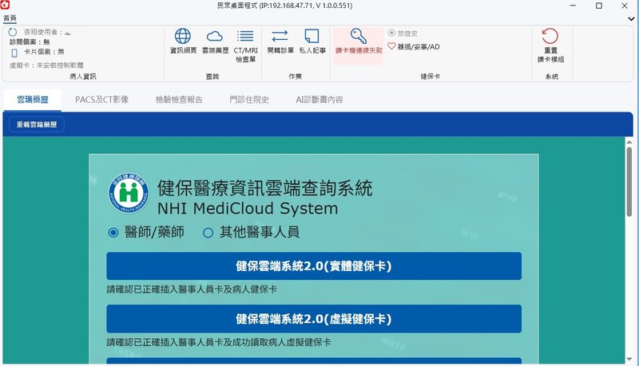
Task: Click the vertical scrollbar thumb
Action: pyautogui.click(x=629, y=182)
